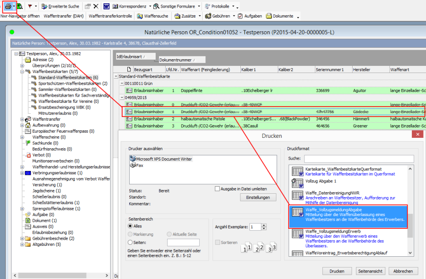
Task: Click the printer icon in the toolbar
Action: [x=7, y=6]
